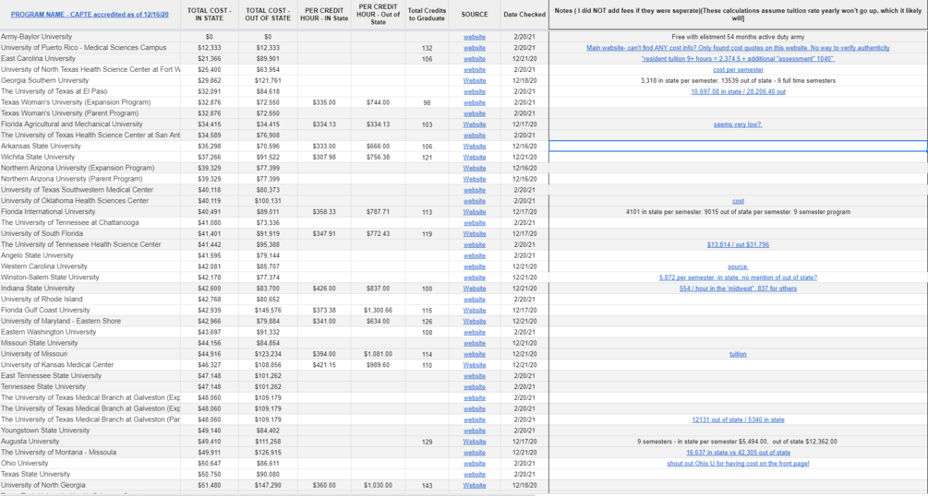
Task: Select the 'University of Rhode Island' name cell
Action: point(90,299)
